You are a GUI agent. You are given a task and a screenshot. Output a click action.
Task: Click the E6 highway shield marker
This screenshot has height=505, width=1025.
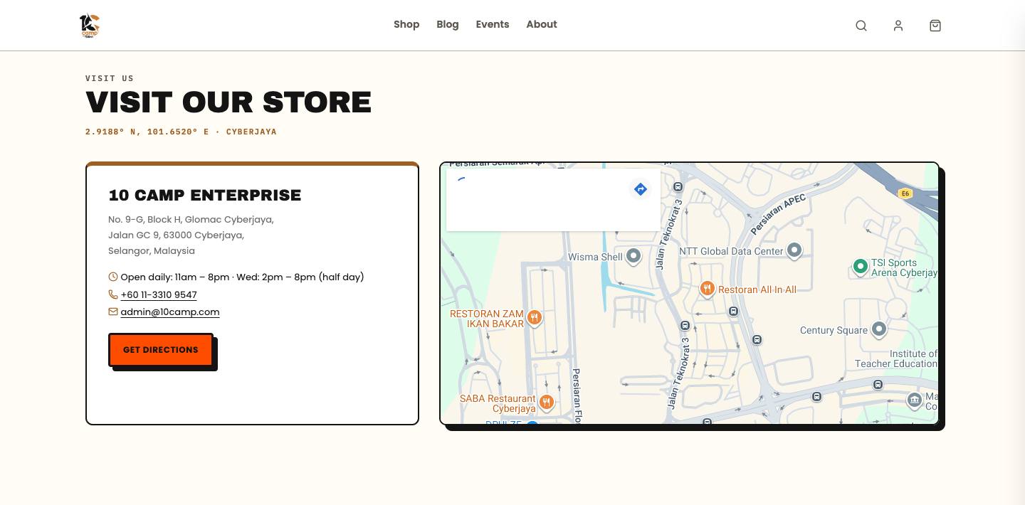[905, 193]
